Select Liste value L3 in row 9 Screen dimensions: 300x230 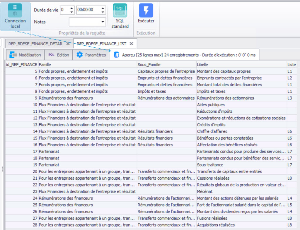pyautogui.click(x=292, y=98)
